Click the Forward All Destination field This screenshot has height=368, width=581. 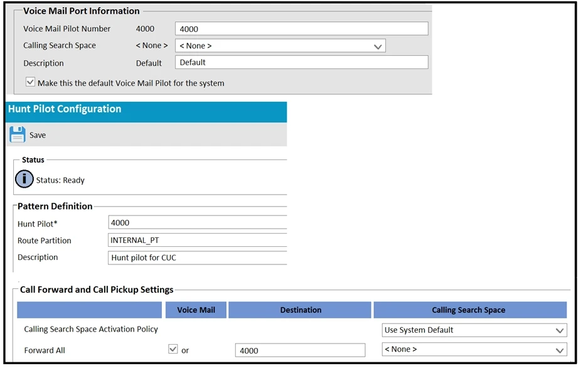[300, 350]
